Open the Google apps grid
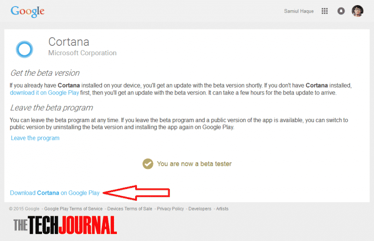 click(324, 11)
